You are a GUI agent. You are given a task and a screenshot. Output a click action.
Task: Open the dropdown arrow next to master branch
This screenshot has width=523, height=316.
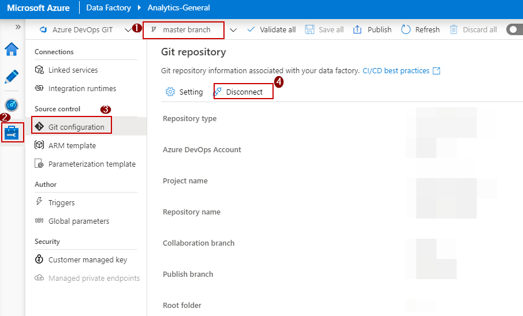click(x=233, y=30)
